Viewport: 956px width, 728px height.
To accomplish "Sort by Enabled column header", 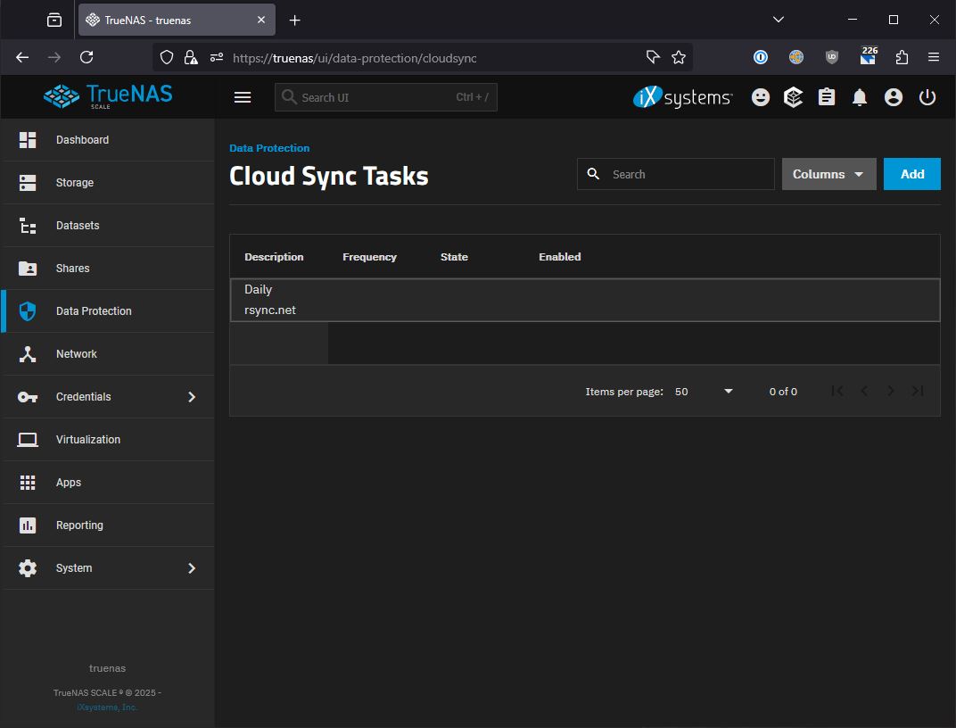I will 560,257.
